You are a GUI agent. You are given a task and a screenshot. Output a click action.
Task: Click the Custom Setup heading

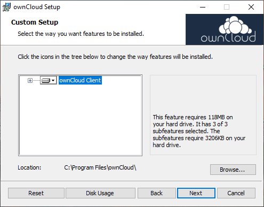(35, 22)
